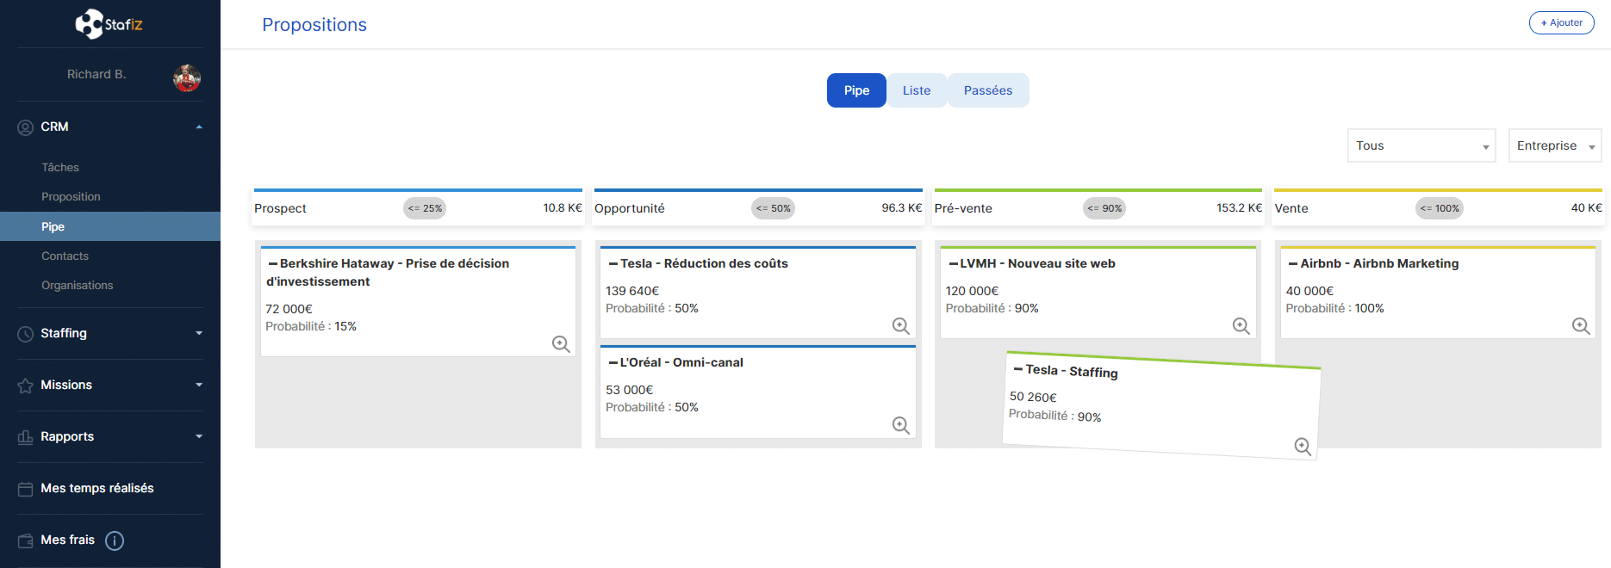The height and width of the screenshot is (568, 1611).
Task: Collapse the Tesla Staffing card
Action: tap(1018, 368)
